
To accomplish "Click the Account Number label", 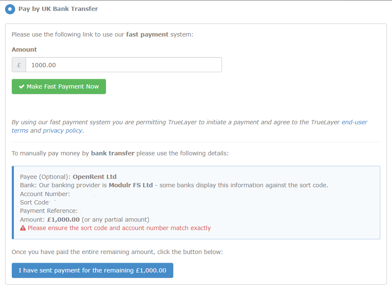I will 45,194.
